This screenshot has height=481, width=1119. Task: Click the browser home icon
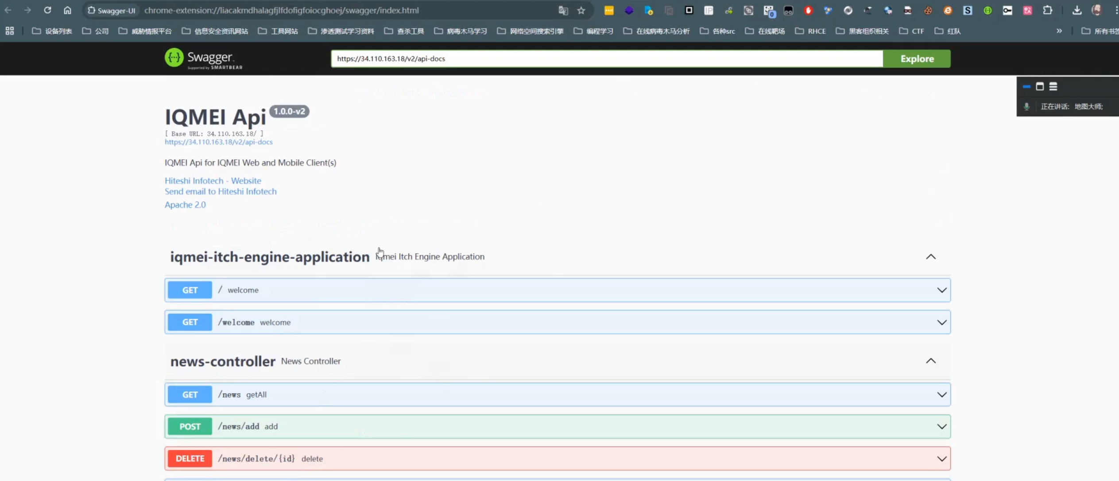tap(67, 10)
